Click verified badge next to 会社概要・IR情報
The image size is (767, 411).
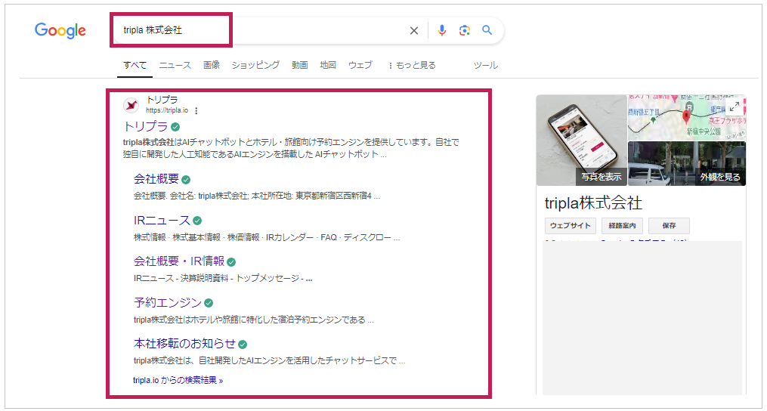click(231, 262)
